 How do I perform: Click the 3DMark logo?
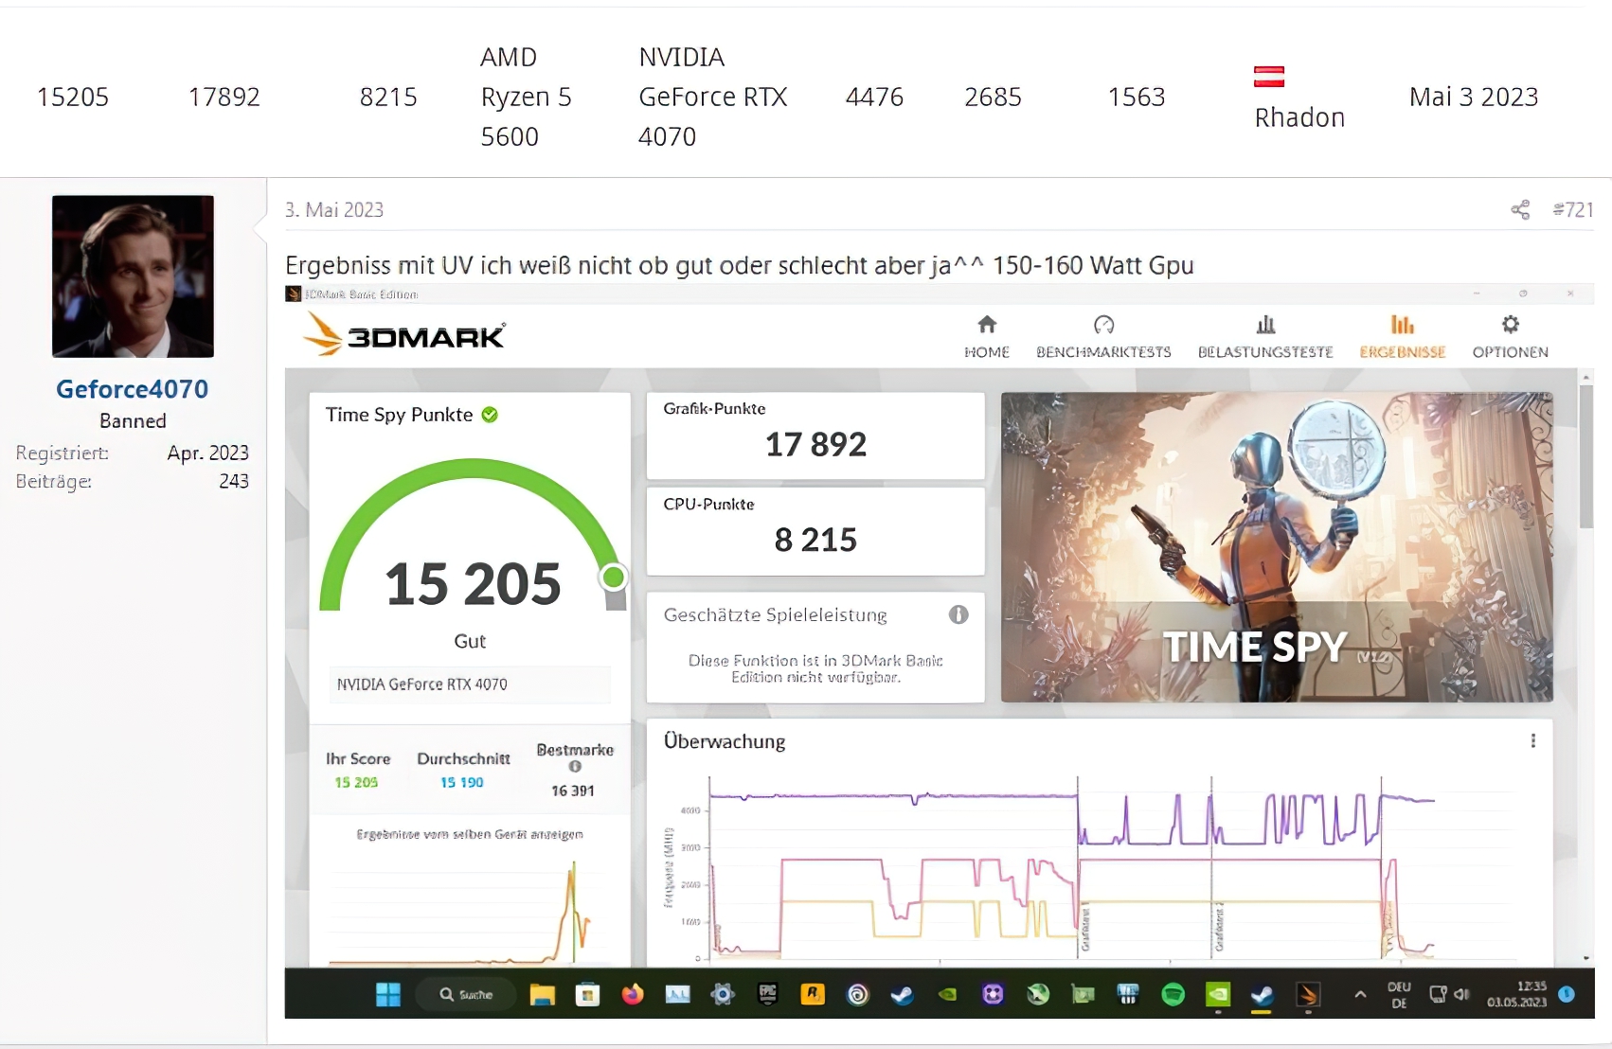[404, 335]
